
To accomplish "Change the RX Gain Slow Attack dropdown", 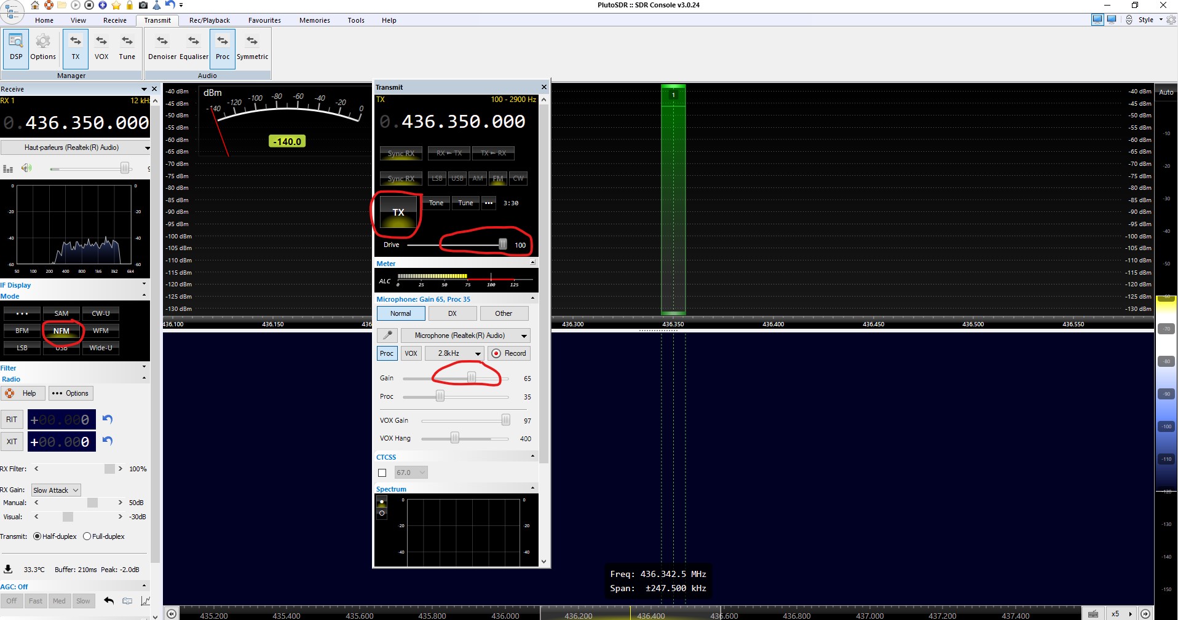I will 55,490.
